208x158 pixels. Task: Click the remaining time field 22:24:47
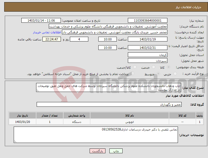52,39
